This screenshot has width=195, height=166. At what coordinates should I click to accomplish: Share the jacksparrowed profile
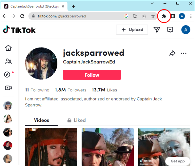point(172,53)
